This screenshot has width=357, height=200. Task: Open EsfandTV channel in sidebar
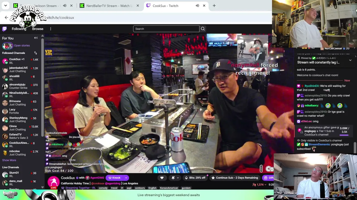click(21, 136)
